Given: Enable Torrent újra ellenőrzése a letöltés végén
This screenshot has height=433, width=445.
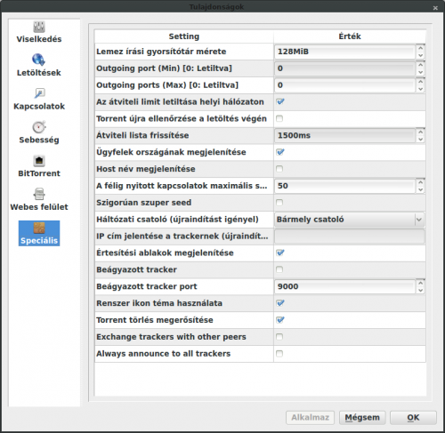Looking at the screenshot, I should pos(279,118).
